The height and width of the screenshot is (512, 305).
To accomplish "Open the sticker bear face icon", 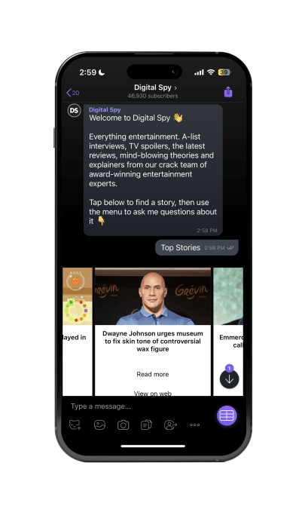I will pyautogui.click(x=75, y=425).
